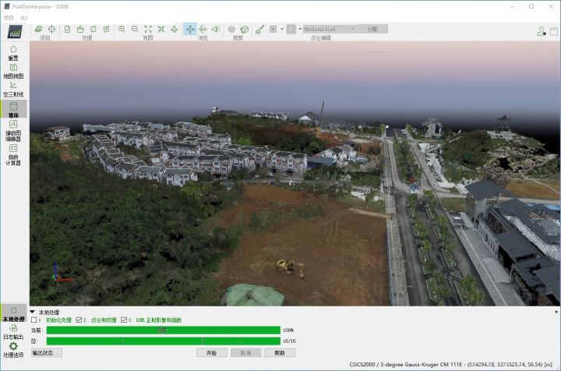Select the 本地处理 local processing tab
Screen dimensions: 561x371
click(x=13, y=314)
